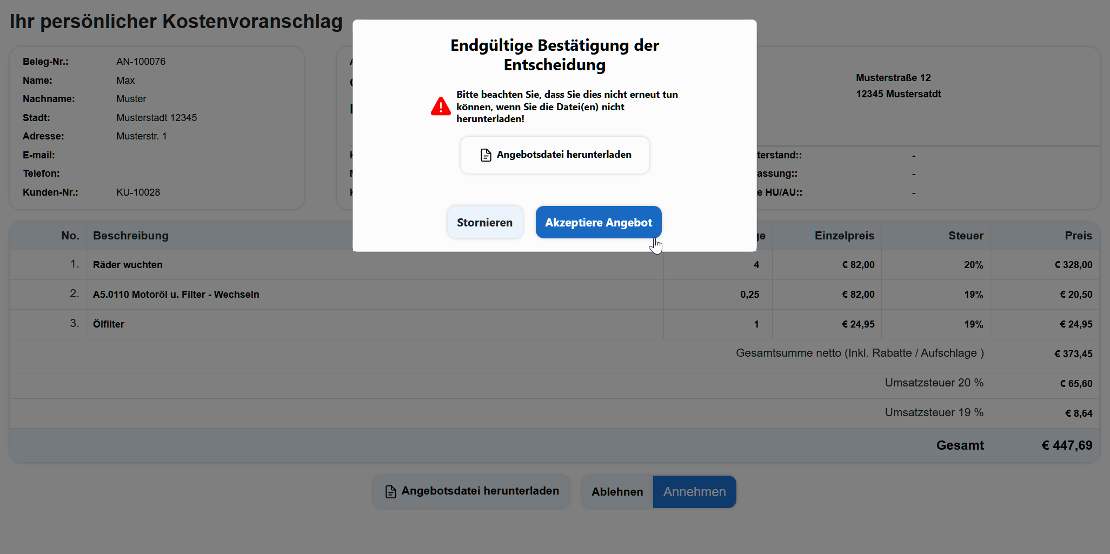1110x554 pixels.
Task: Click the document icon in the dialog download button
Action: click(x=486, y=155)
